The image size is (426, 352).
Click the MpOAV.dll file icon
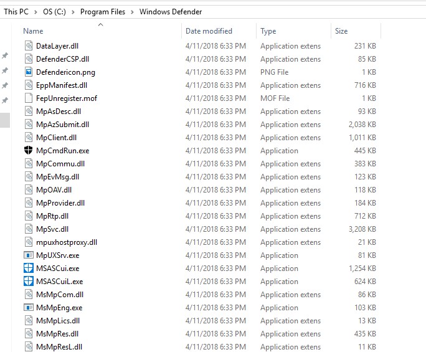click(29, 189)
